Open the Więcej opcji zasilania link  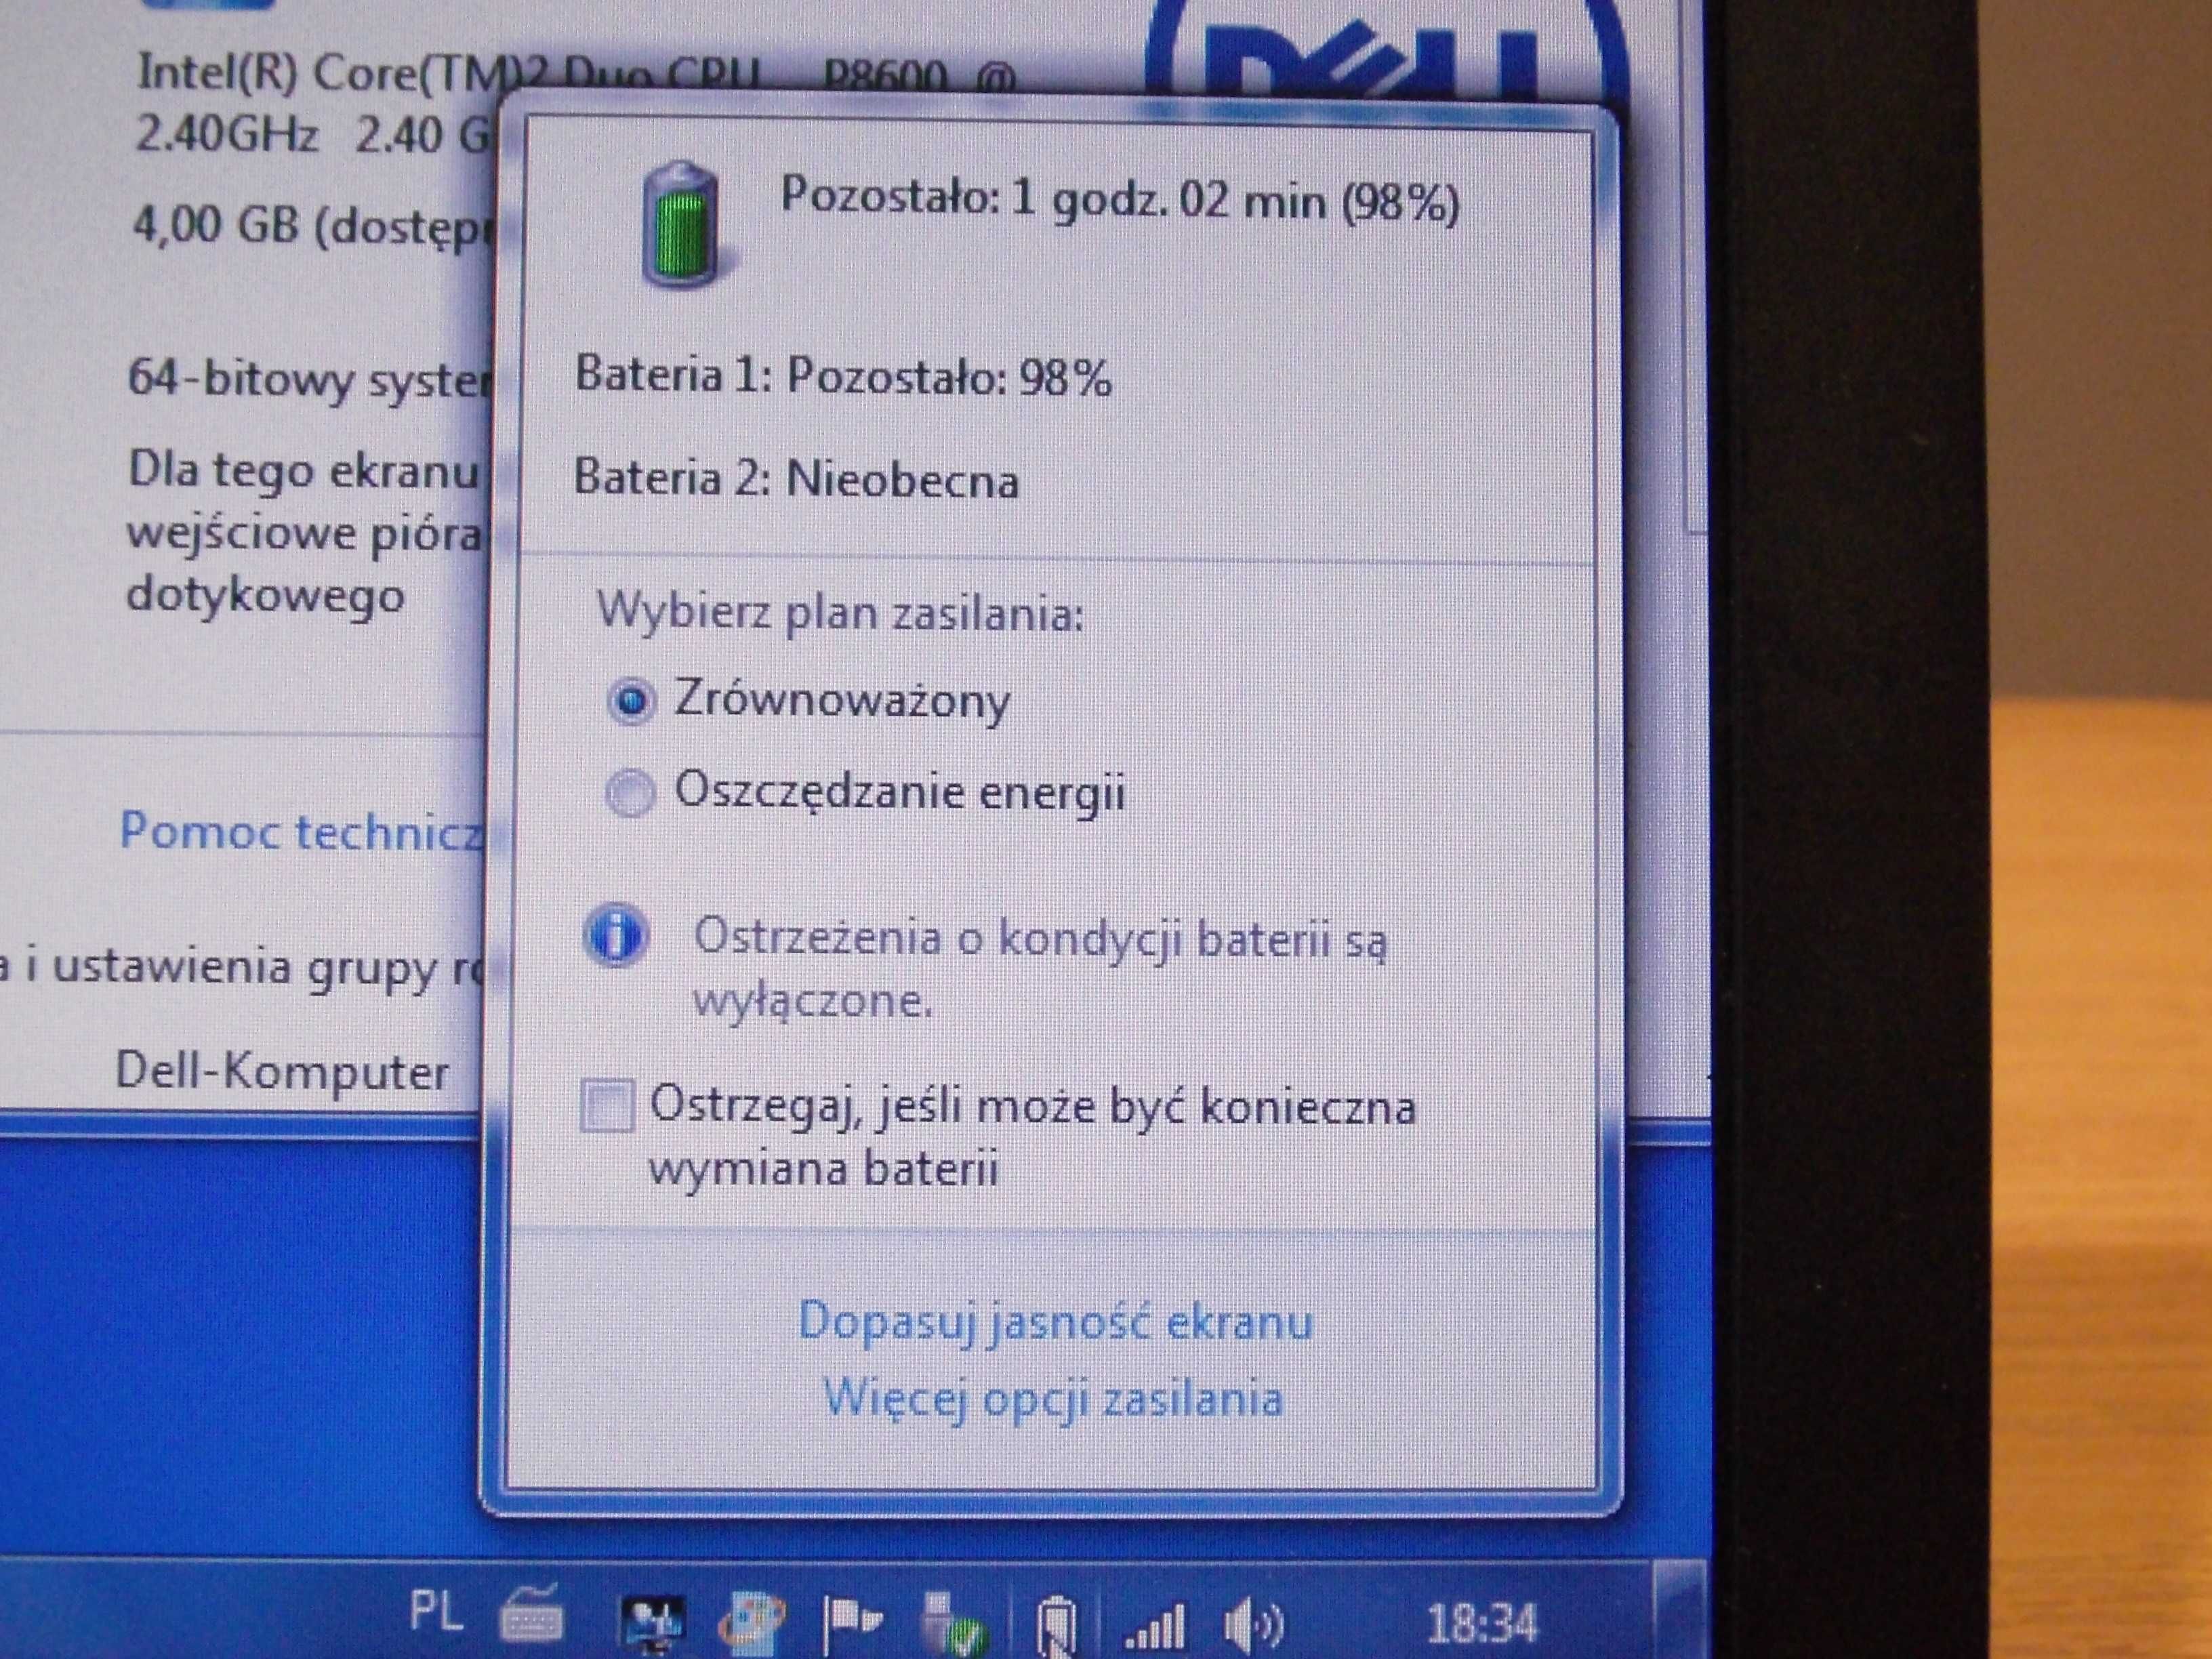point(1052,1398)
